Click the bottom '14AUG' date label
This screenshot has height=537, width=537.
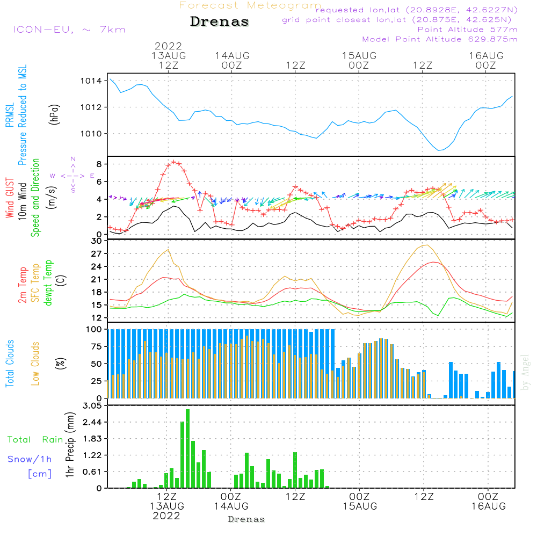tap(231, 506)
